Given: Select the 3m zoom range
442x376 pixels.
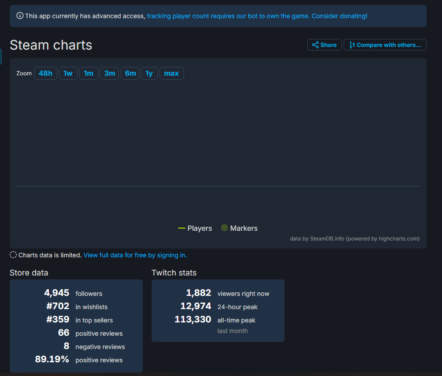Looking at the screenshot, I should 110,73.
